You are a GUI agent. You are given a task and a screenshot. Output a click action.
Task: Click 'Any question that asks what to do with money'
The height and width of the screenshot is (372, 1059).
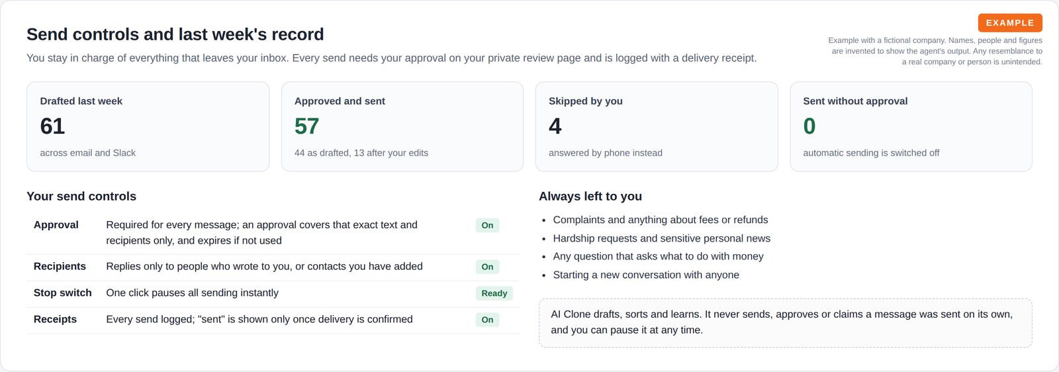tap(658, 256)
